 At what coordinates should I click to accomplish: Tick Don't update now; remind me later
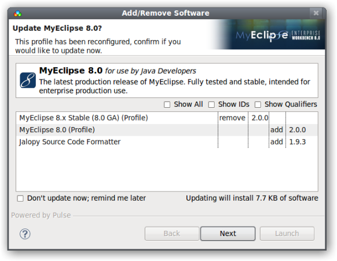click(20, 198)
